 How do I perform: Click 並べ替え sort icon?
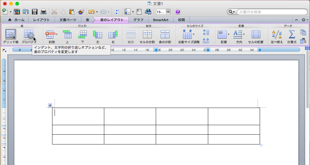(277, 34)
